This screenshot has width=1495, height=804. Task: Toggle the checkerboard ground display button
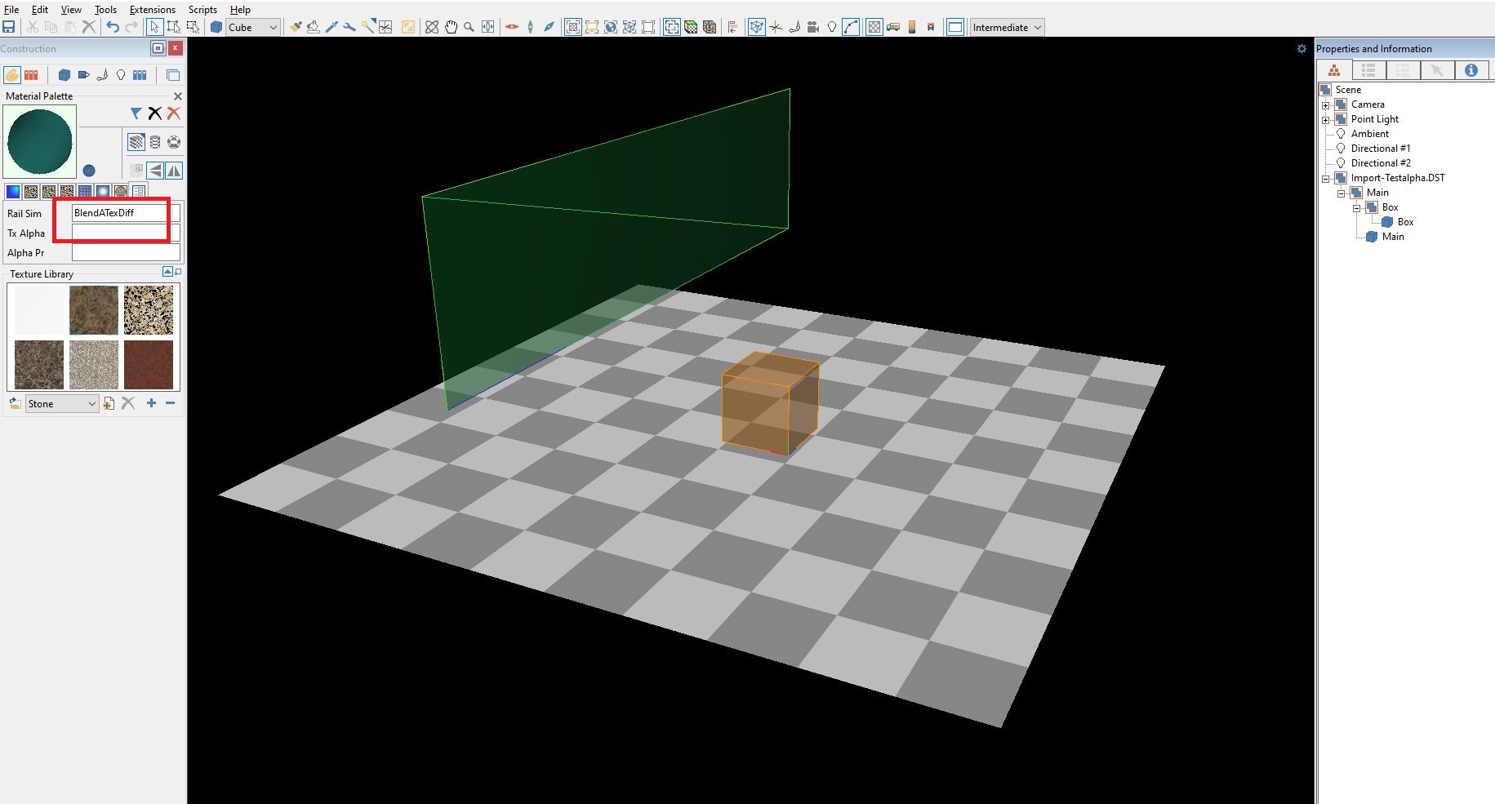tap(874, 27)
